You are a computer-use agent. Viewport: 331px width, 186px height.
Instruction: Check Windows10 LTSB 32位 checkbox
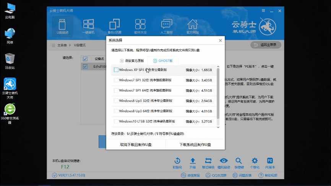click(x=116, y=121)
